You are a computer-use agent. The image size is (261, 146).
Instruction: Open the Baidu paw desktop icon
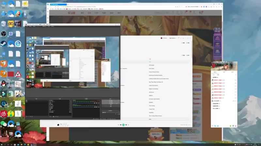(x=11, y=34)
